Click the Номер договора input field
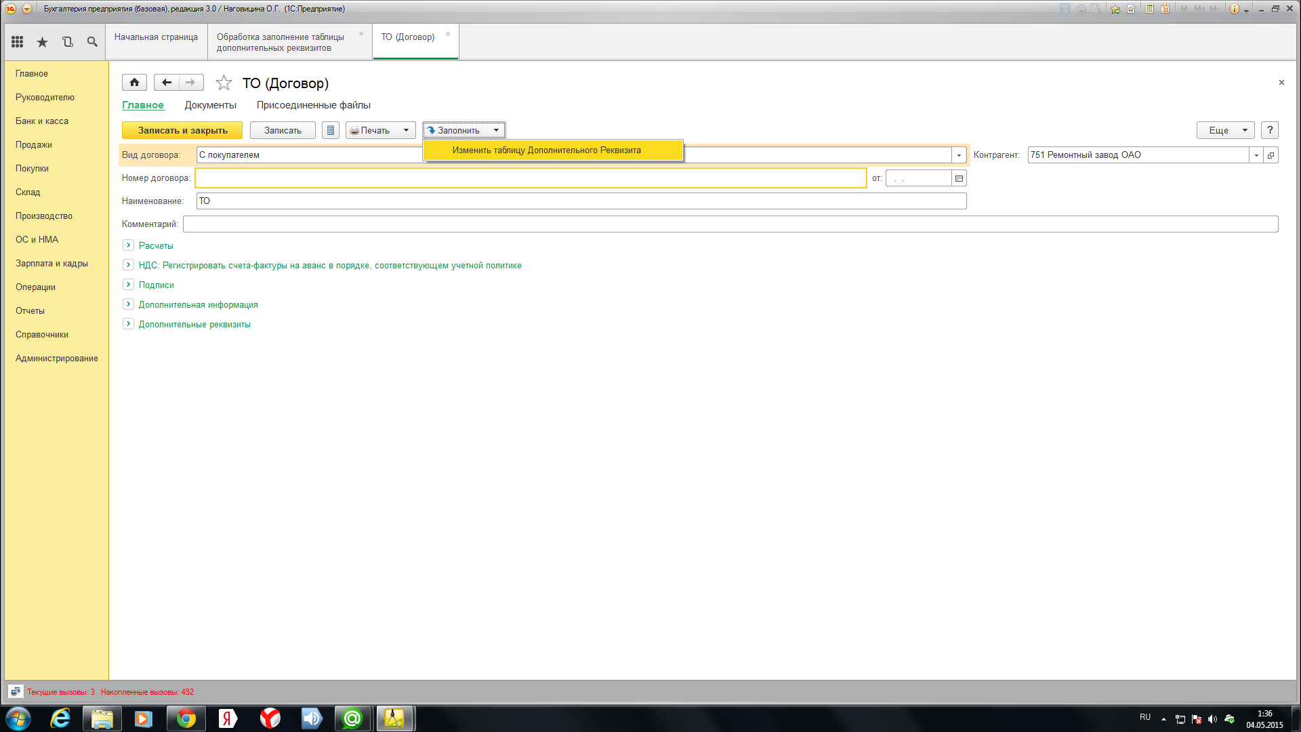 tap(531, 178)
